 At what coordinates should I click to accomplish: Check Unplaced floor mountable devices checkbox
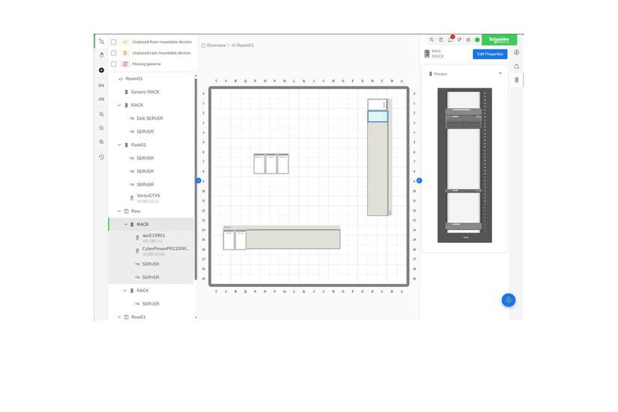pyautogui.click(x=114, y=42)
